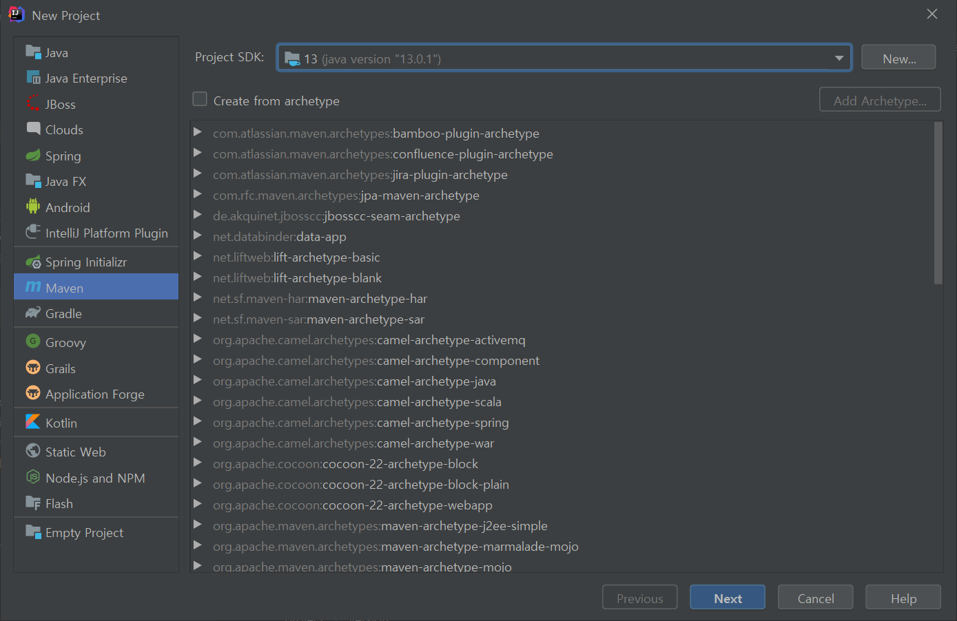The image size is (957, 621).
Task: Click the green Groovy icon
Action: point(33,341)
